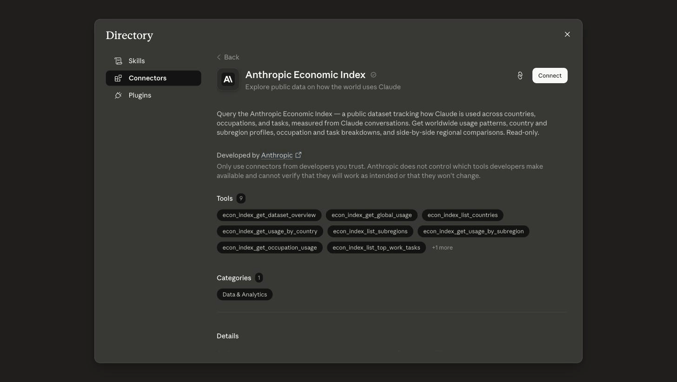Click the Plugins plug icon
The image size is (677, 382).
(x=118, y=95)
